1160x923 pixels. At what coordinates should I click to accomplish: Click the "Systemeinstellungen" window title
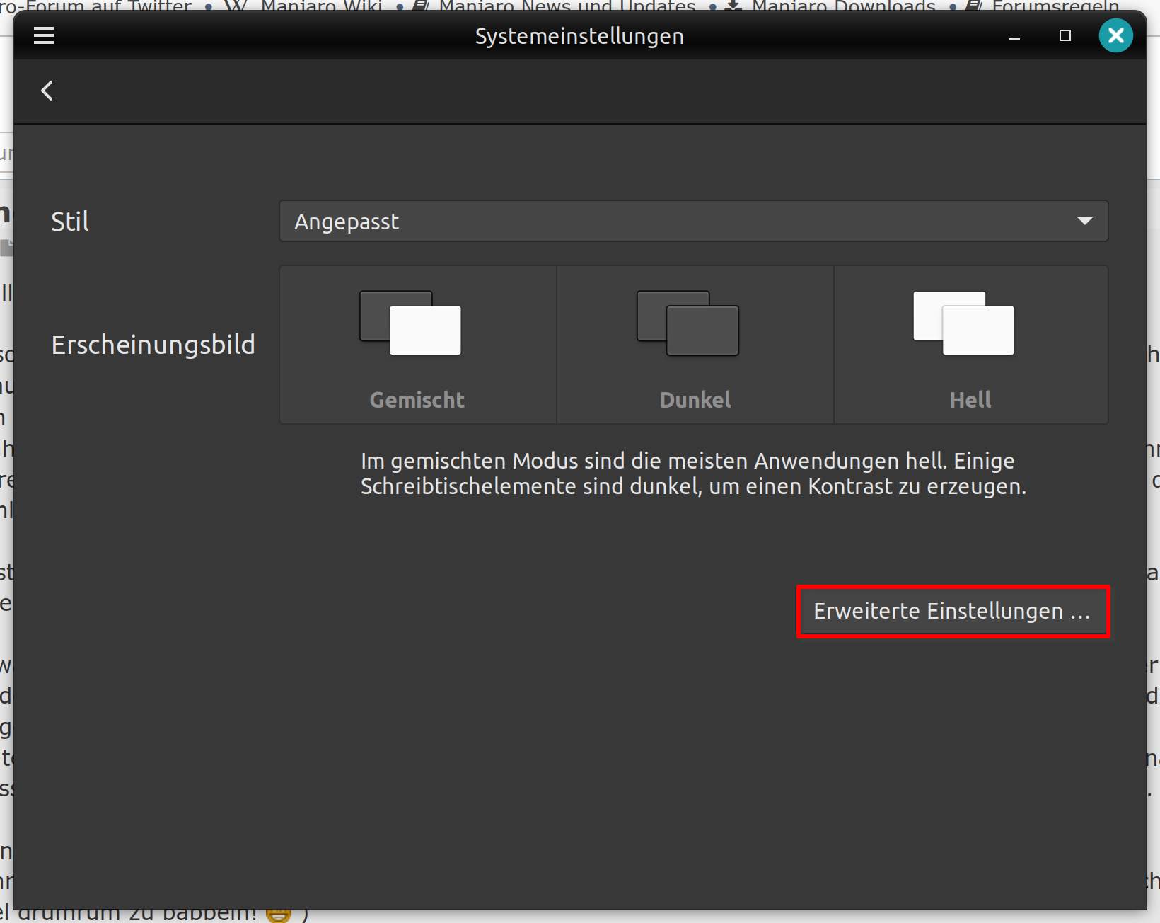tap(579, 36)
